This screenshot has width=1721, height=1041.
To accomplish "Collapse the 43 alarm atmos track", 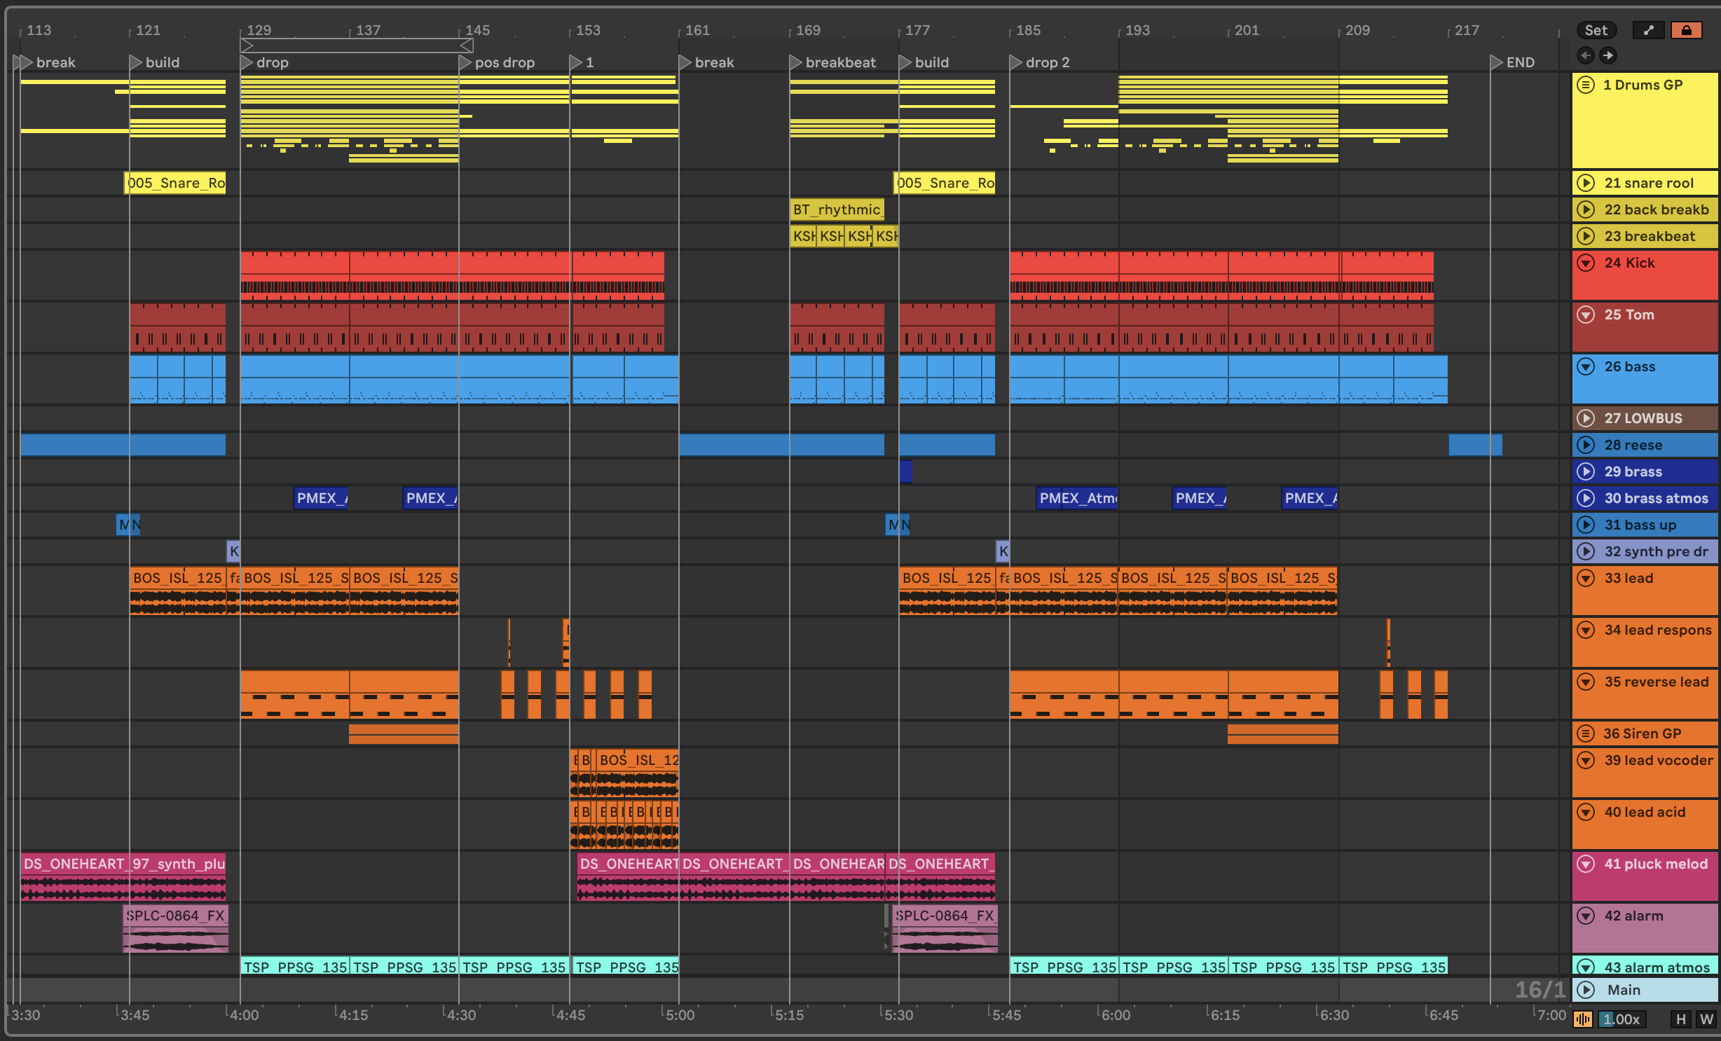I will click(x=1586, y=967).
